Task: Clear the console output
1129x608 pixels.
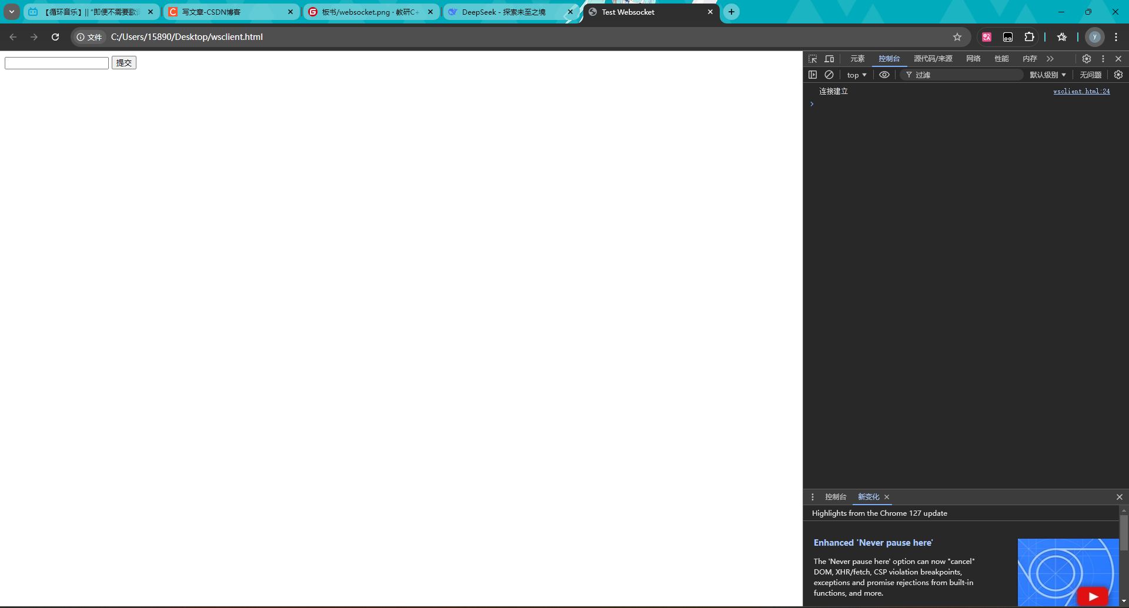Action: (829, 75)
